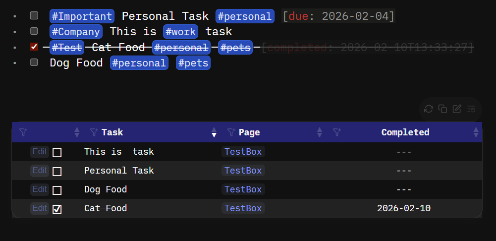Uncheck the Cat Food checkbox in the table
The height and width of the screenshot is (241, 496).
click(x=57, y=209)
